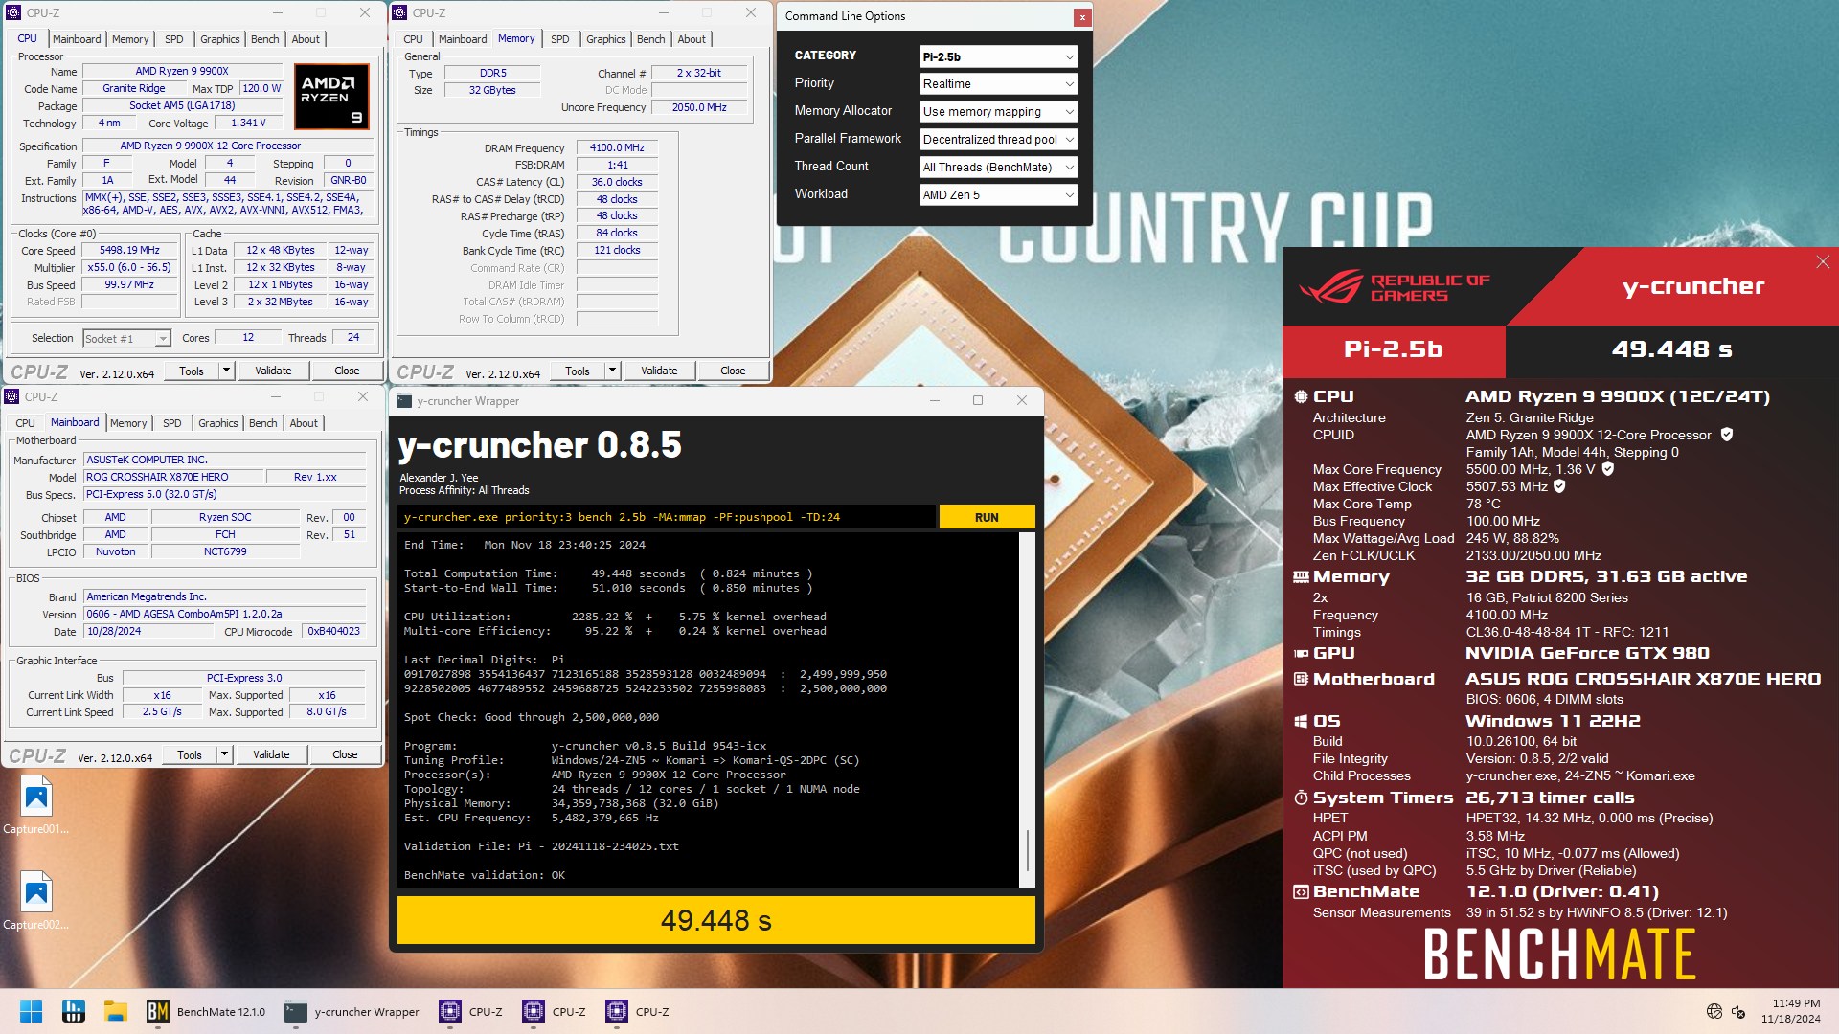The height and width of the screenshot is (1034, 1839).
Task: Open Bench tab in CPU-Z CPU window
Action: 265,39
